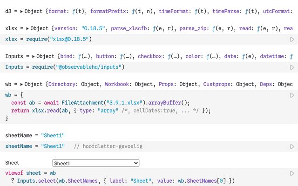Run the viewof sheet cell
The height and width of the screenshot is (186, 298).
292,173
